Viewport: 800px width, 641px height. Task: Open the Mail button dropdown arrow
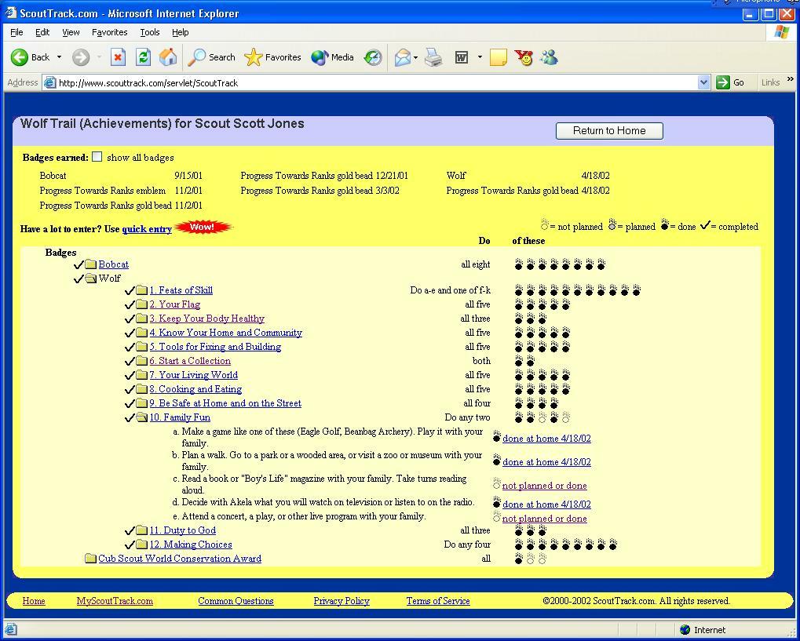point(416,57)
